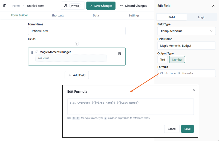The height and width of the screenshot is (141, 219).
Task: Select Text output type
Action: [x=163, y=60]
